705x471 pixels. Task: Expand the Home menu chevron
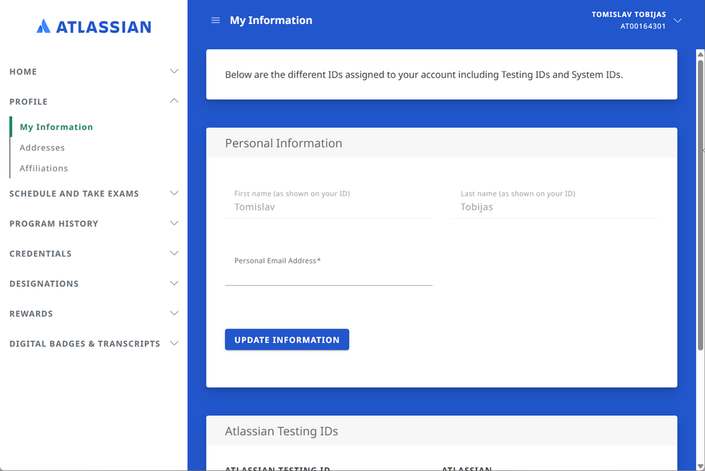coord(174,71)
